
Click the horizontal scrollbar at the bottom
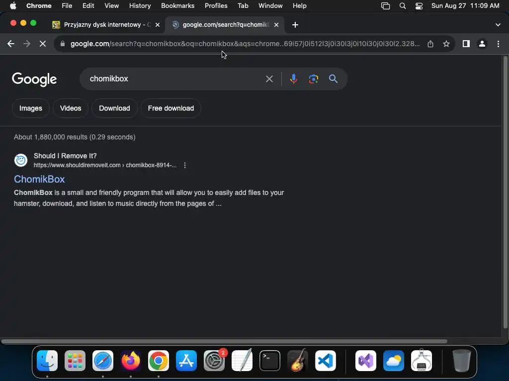click(224, 341)
